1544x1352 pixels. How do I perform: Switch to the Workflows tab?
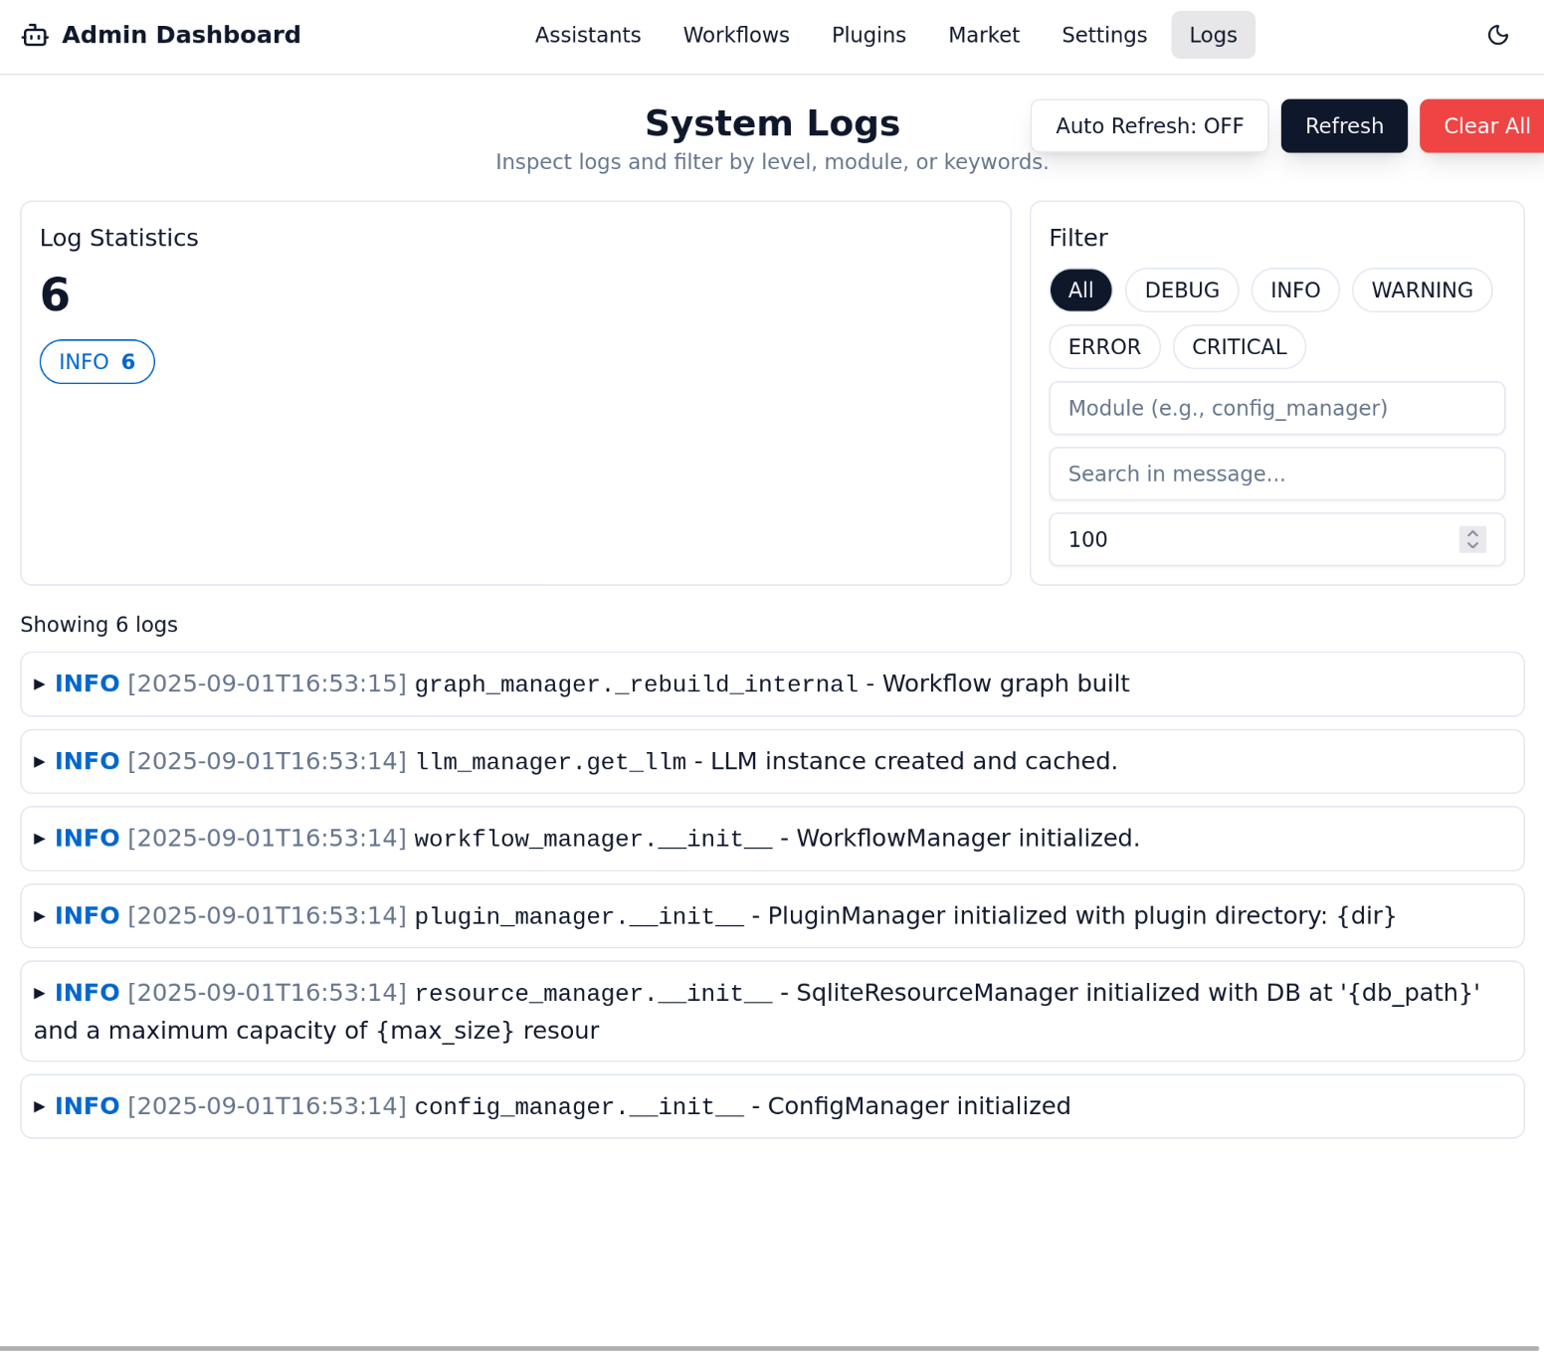[x=735, y=36]
